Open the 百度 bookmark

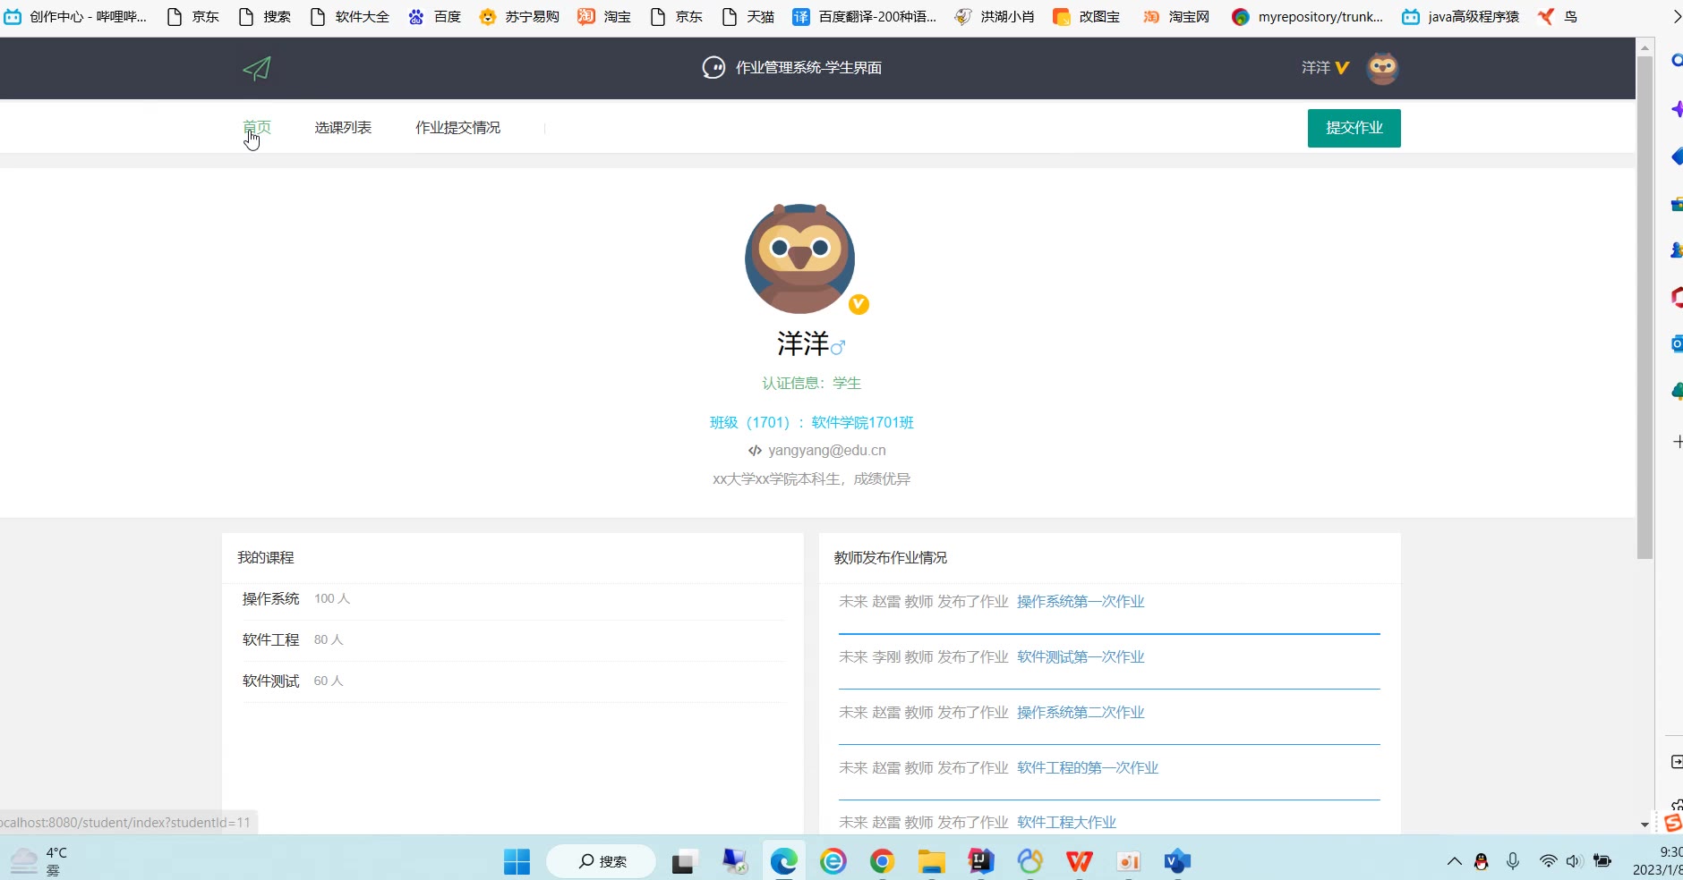pos(435,17)
